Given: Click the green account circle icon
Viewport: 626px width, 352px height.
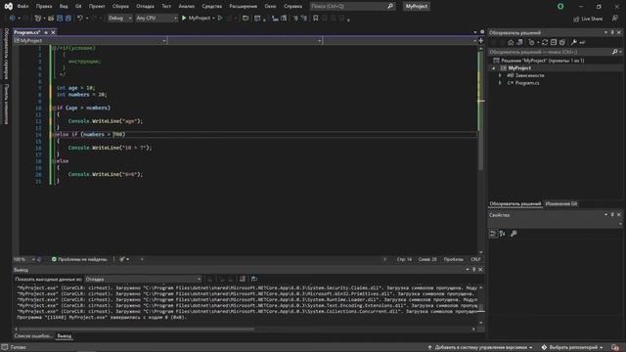Looking at the screenshot, I should coord(560,7).
